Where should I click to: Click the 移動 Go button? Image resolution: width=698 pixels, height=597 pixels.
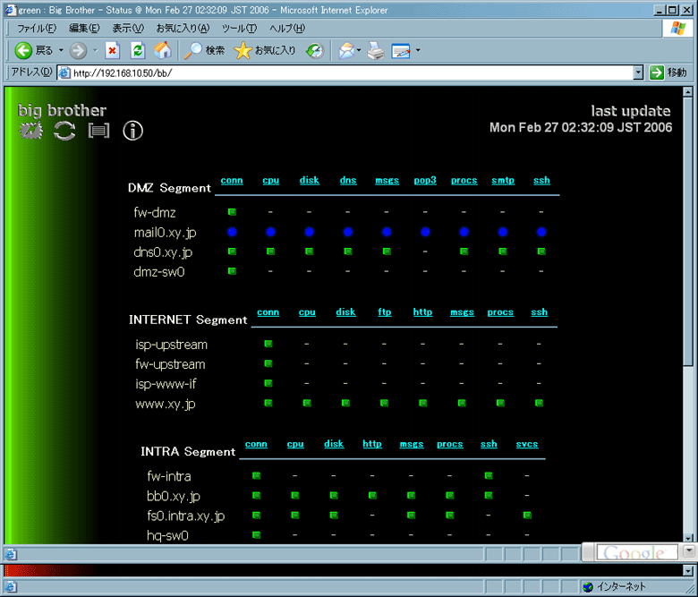tap(668, 72)
